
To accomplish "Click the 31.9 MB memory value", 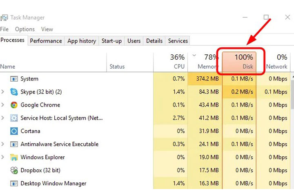I will point(209,131).
